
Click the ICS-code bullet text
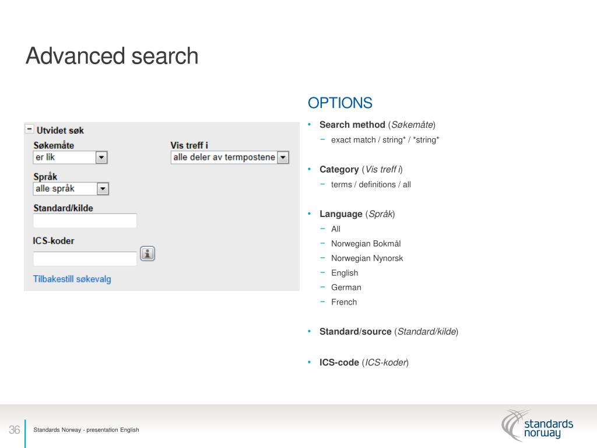(x=364, y=362)
